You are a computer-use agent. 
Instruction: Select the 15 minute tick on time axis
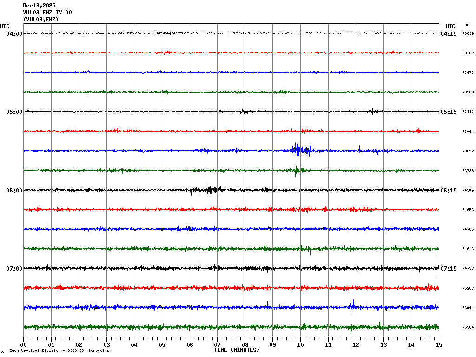point(438,345)
